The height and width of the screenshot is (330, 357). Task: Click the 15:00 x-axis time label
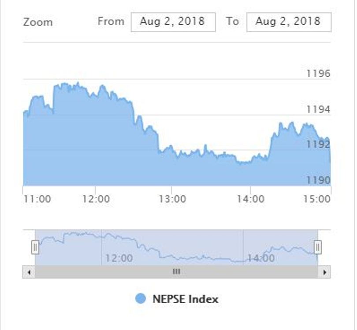(x=317, y=199)
